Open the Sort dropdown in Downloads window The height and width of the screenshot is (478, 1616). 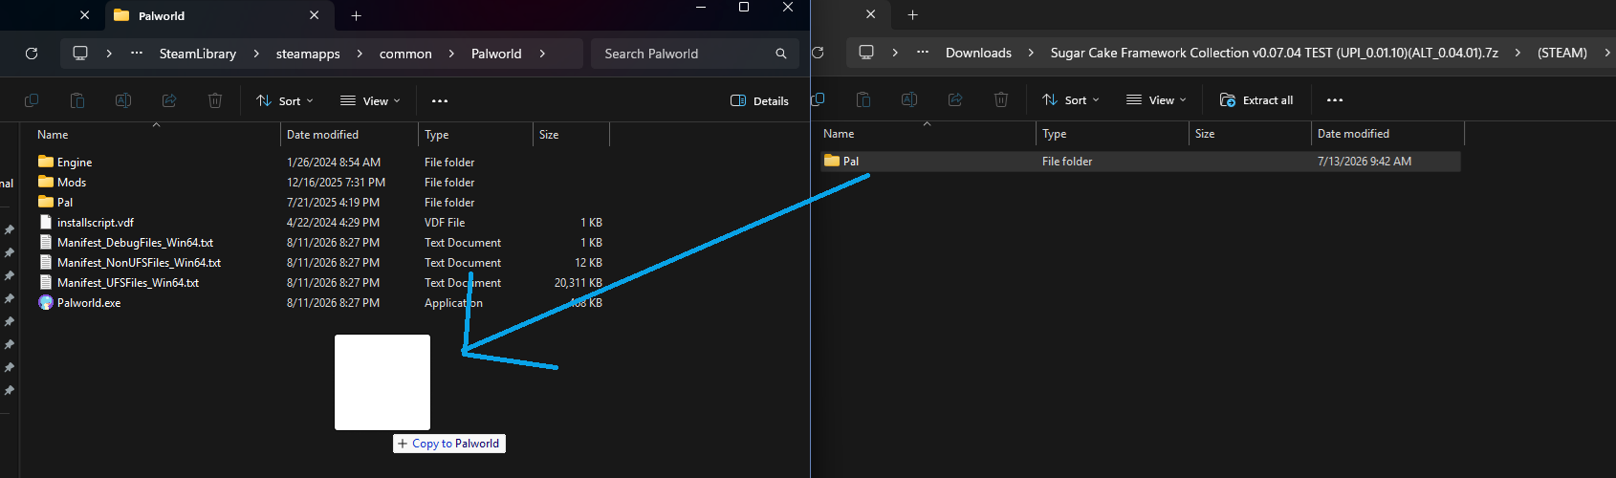(x=1070, y=99)
